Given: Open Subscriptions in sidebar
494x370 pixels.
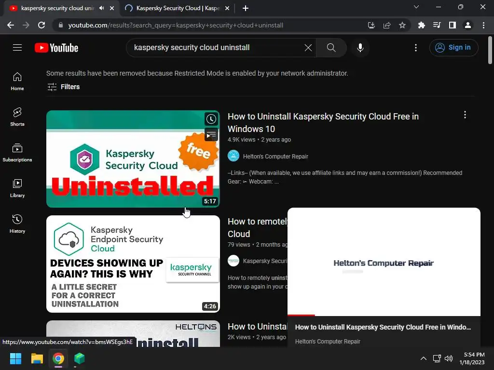Looking at the screenshot, I should coord(17,153).
